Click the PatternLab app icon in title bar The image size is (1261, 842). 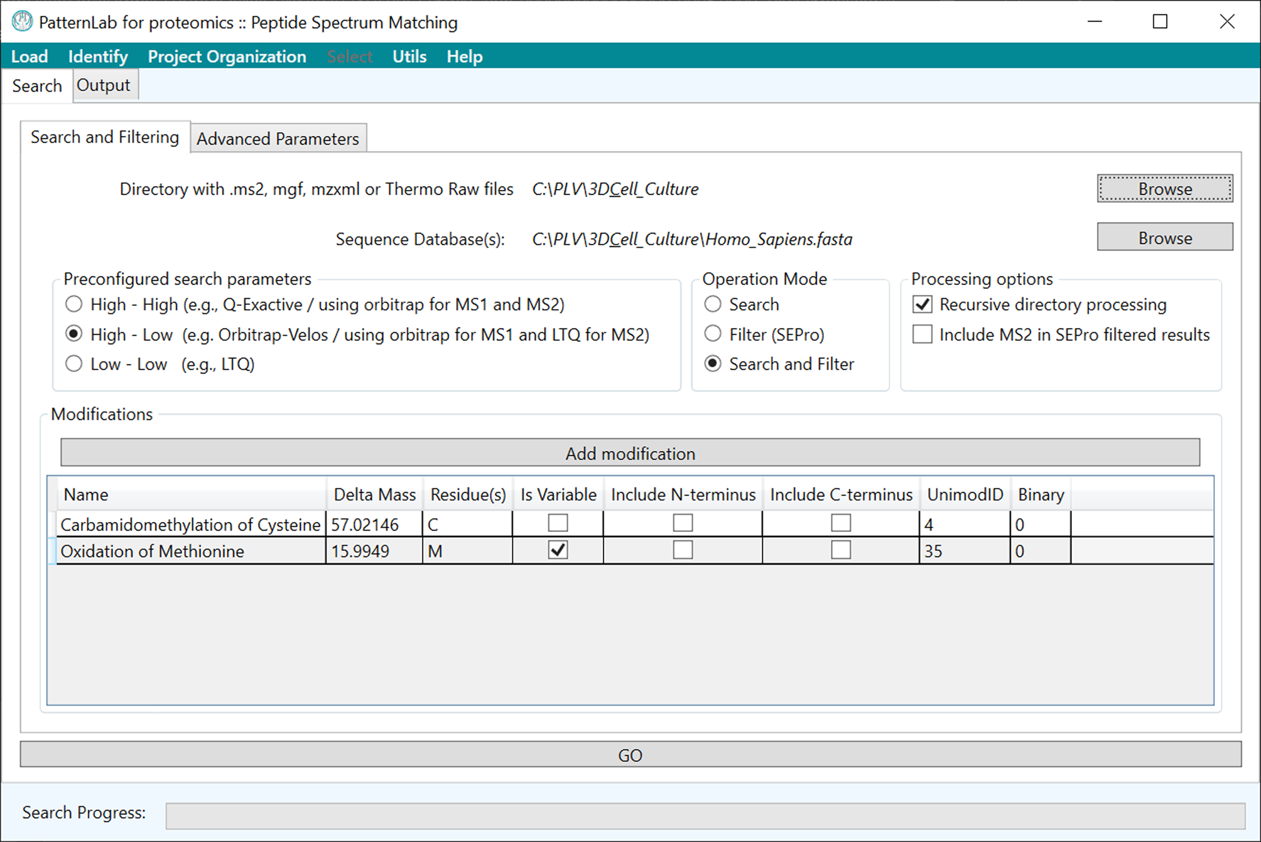[22, 21]
